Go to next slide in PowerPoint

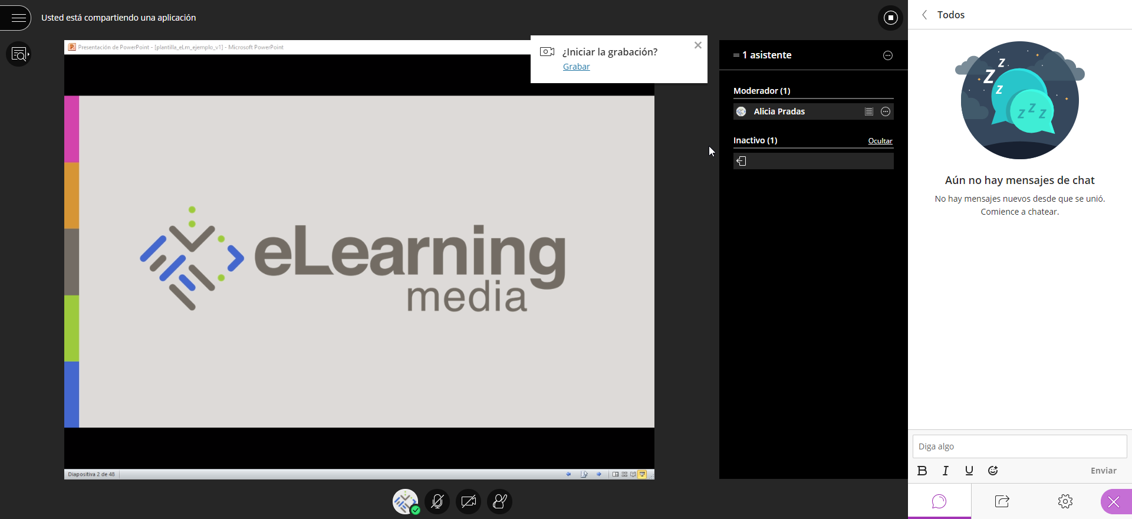(599, 474)
